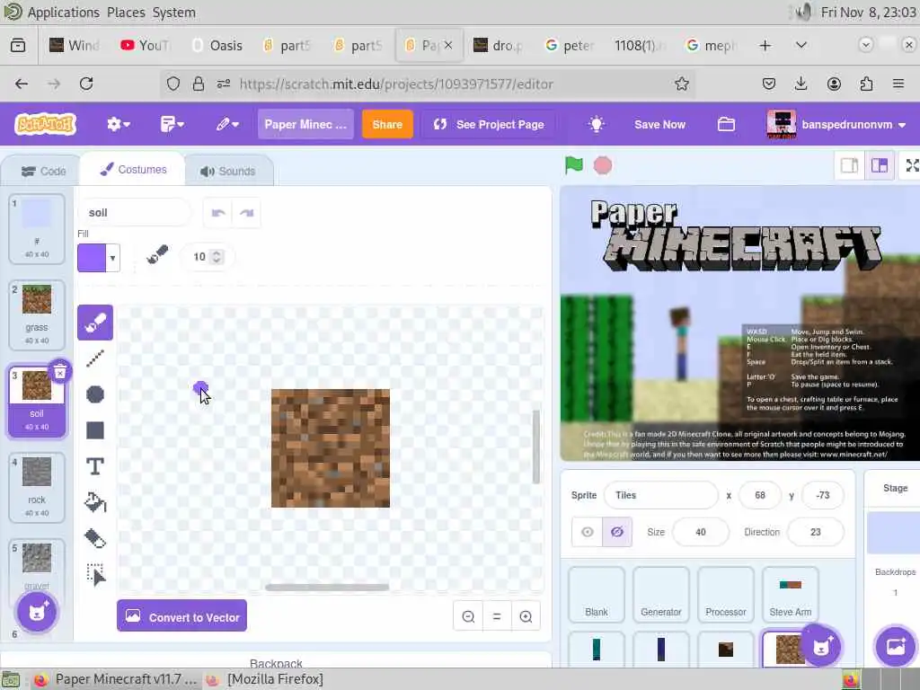Open the Backpack panel
Image resolution: width=920 pixels, height=690 pixels.
click(x=276, y=662)
